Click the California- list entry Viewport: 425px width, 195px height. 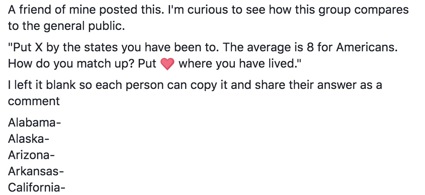pos(36,187)
